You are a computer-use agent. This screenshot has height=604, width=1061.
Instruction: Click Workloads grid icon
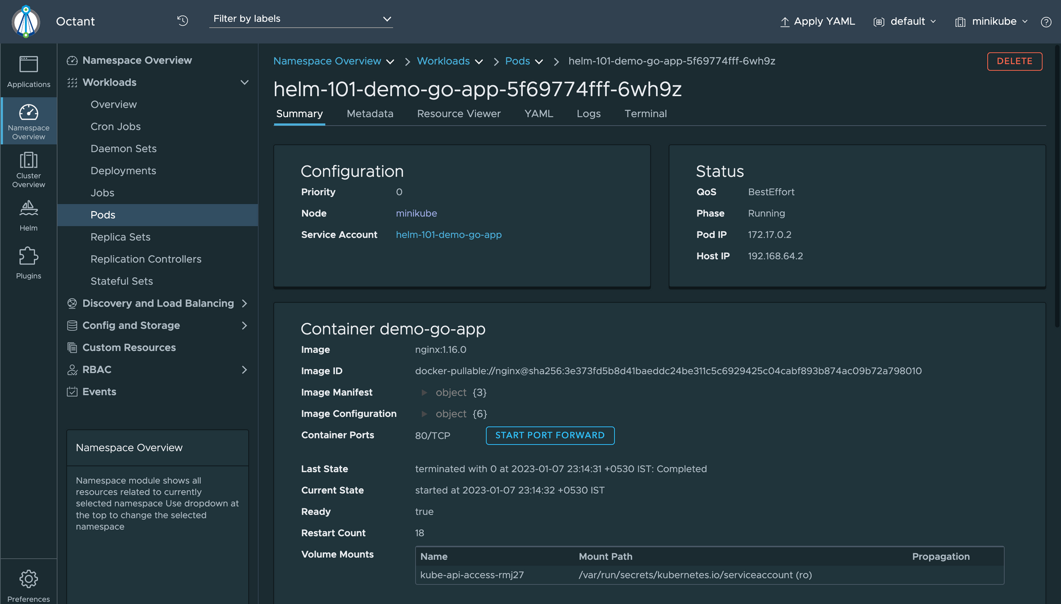(72, 82)
